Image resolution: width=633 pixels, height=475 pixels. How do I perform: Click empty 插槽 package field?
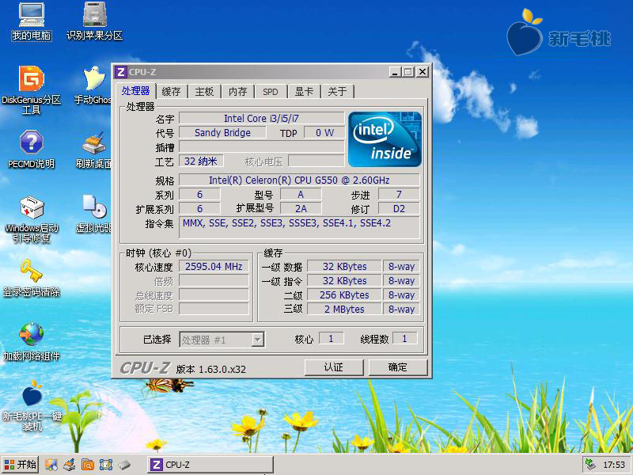click(x=262, y=146)
